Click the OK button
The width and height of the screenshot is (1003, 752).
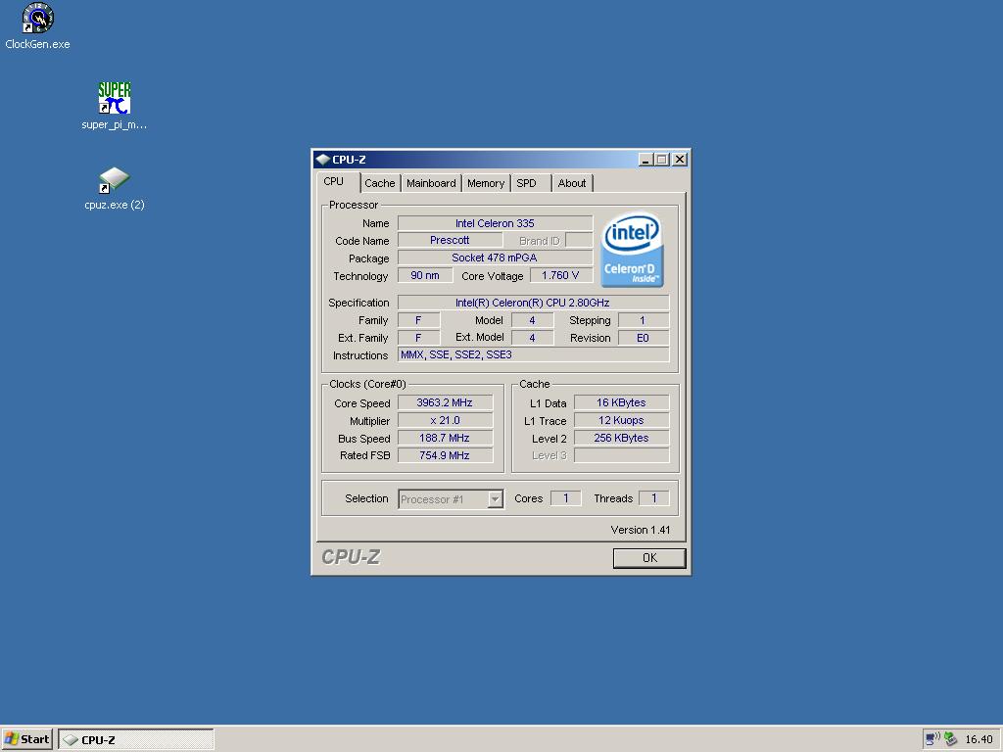649,557
